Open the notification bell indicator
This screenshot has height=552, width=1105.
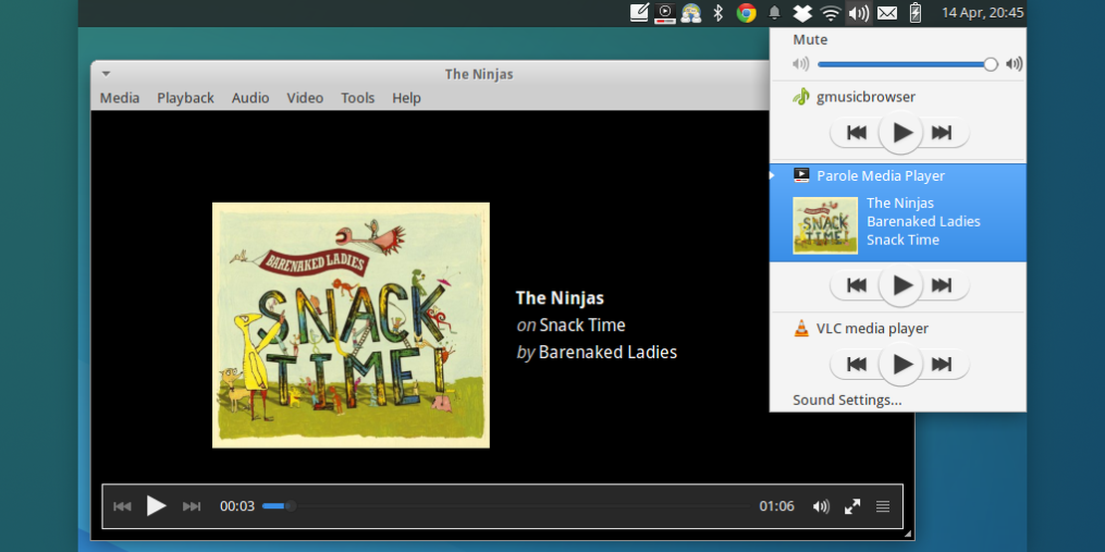pos(774,13)
